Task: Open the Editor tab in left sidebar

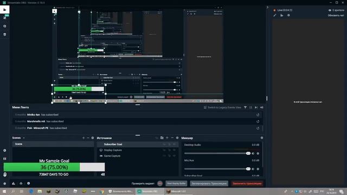Action: click(x=5, y=10)
